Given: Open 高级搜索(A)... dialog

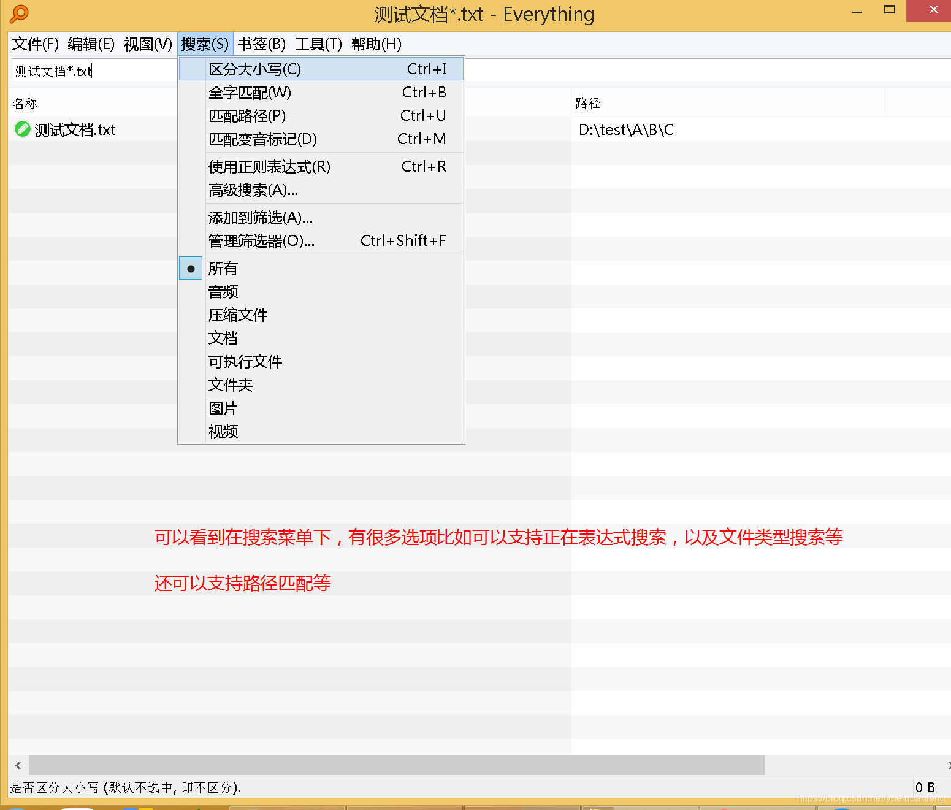Looking at the screenshot, I should tap(321, 190).
